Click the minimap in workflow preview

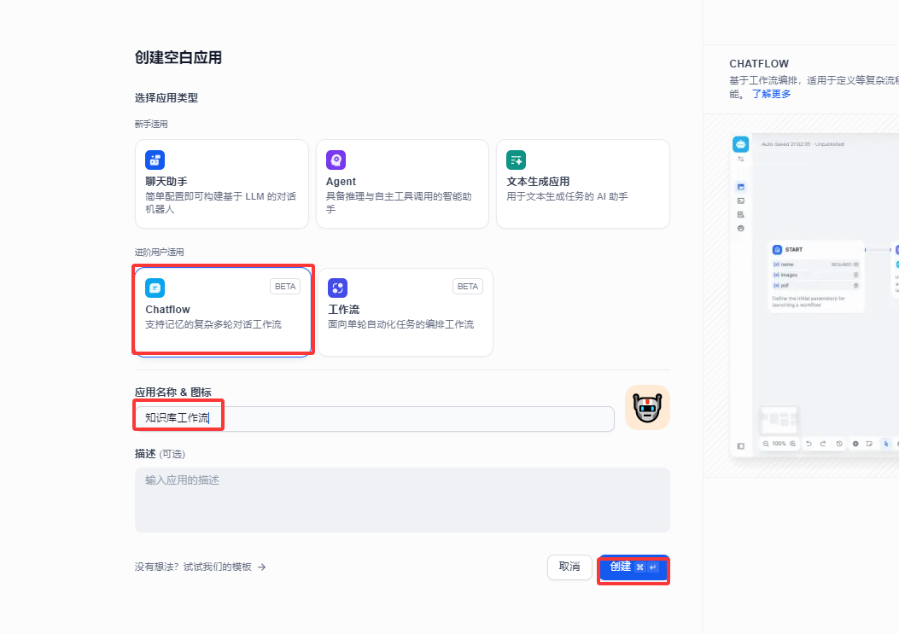[778, 418]
